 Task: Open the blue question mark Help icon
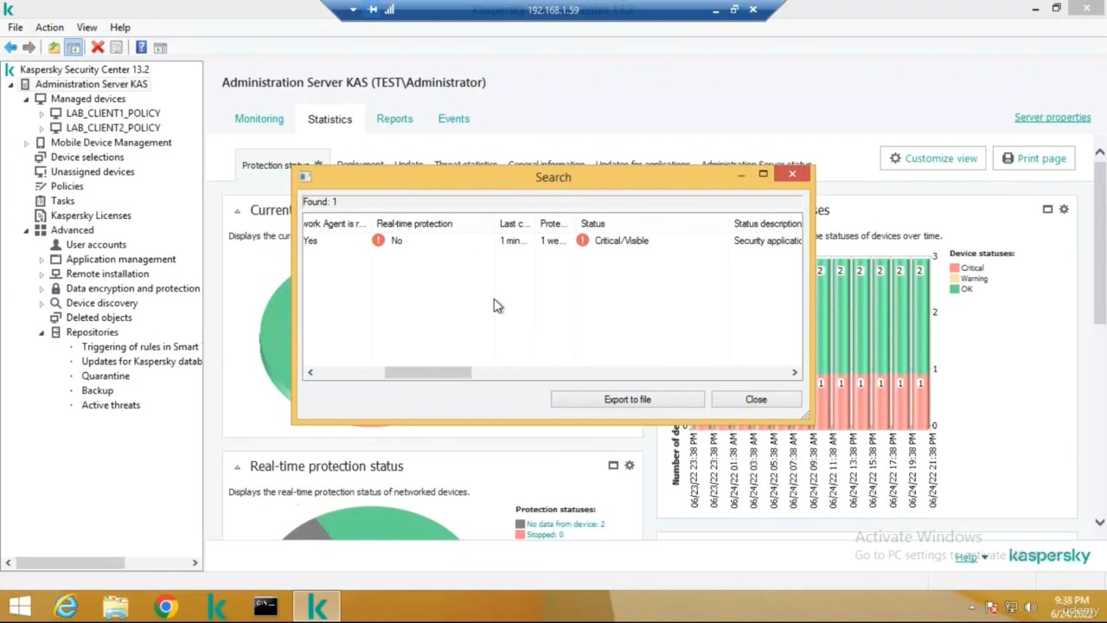[141, 48]
